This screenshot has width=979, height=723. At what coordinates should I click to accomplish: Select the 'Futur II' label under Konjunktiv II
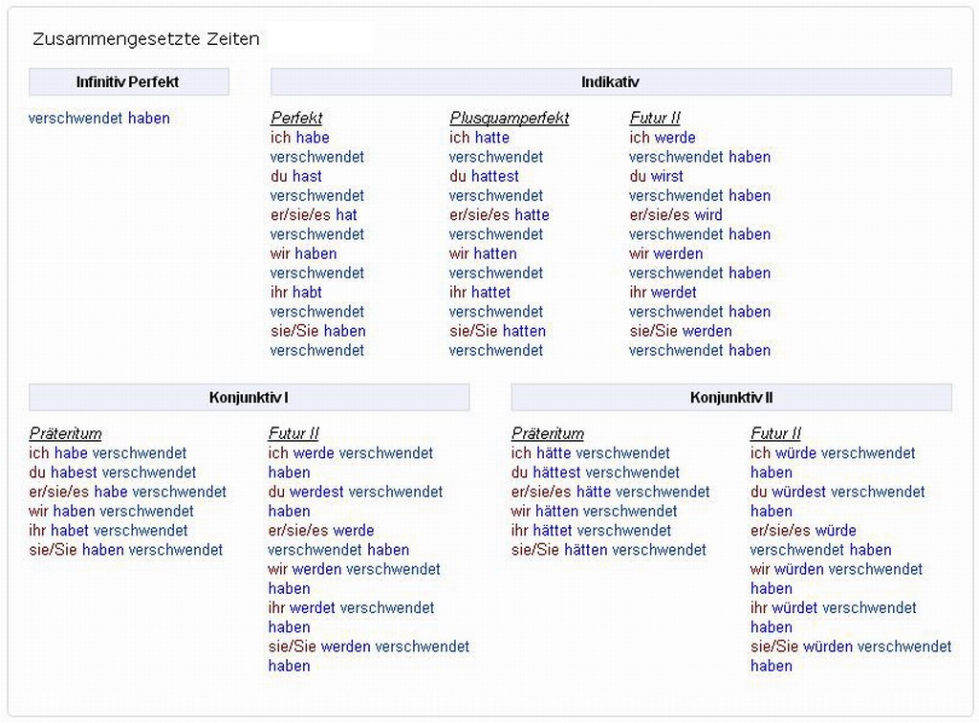pyautogui.click(x=775, y=434)
